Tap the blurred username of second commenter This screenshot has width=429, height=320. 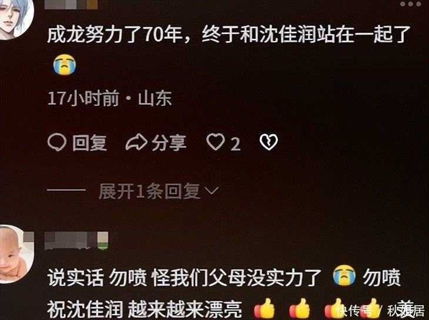click(76, 241)
